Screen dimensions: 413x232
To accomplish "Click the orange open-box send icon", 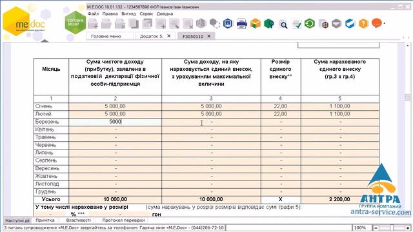I will (x=256, y=24).
